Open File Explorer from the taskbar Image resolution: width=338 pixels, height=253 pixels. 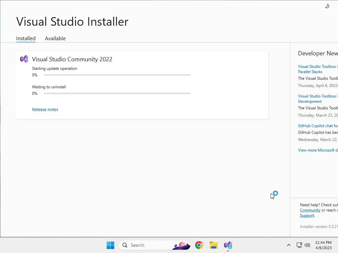tap(214, 245)
